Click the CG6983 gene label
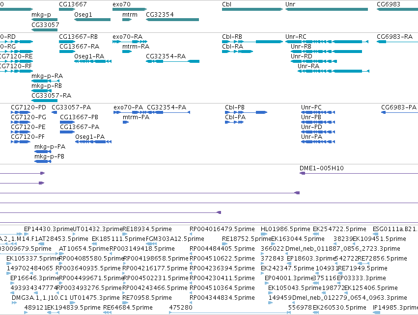418x315 pixels. point(389,4)
